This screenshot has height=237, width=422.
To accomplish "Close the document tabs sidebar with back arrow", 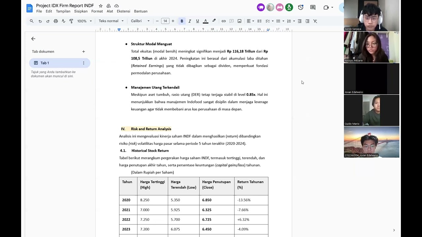I will coord(33,39).
